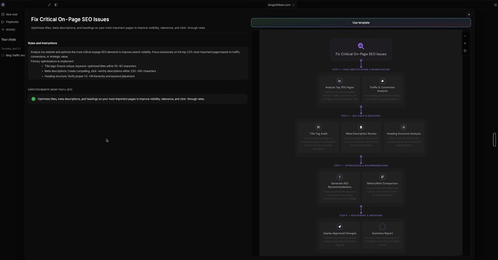Open the Activity section
The width and height of the screenshot is (498, 260).
point(8,30)
